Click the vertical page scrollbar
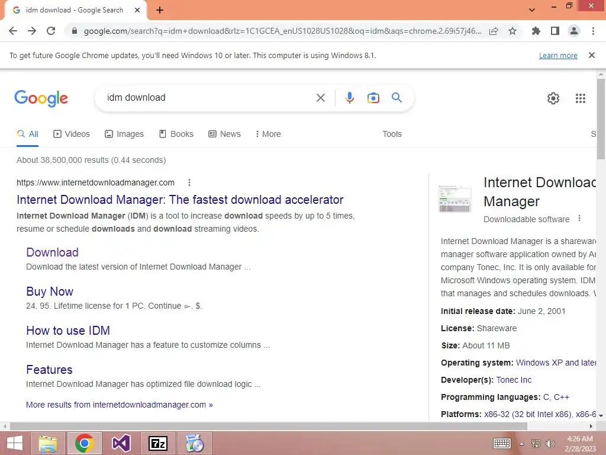This screenshot has height=455, width=606. (x=601, y=118)
